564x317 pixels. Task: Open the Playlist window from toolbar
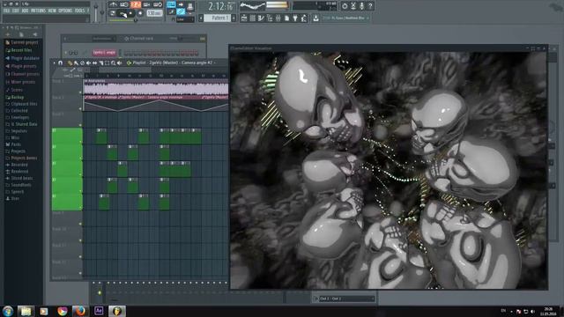[x=244, y=18]
